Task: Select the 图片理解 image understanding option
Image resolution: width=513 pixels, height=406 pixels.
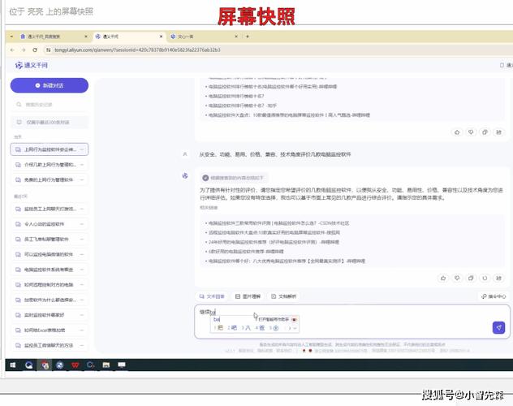Action: (x=248, y=296)
